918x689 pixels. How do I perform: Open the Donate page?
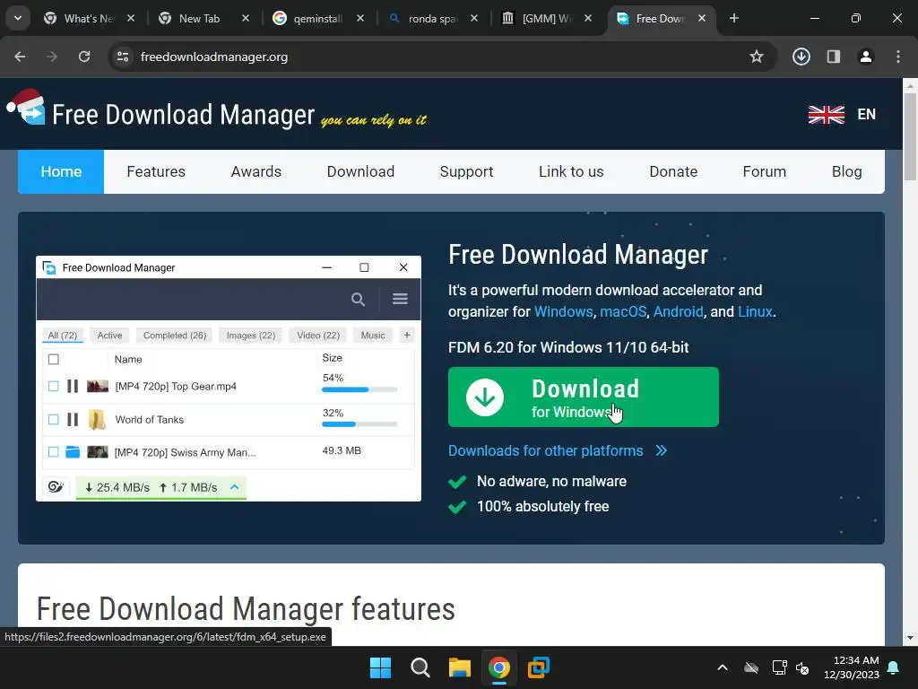[x=673, y=171]
